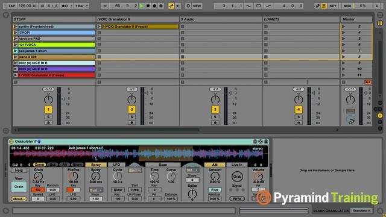This screenshot has width=386, height=217.
Task: Select the AM tab in Granulator
Action: (x=215, y=165)
